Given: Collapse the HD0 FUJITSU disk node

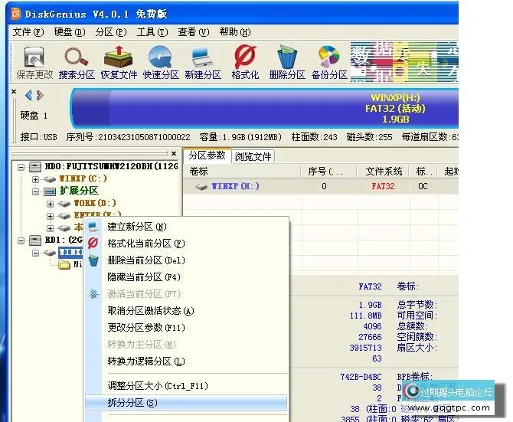Looking at the screenshot, I should point(21,167).
